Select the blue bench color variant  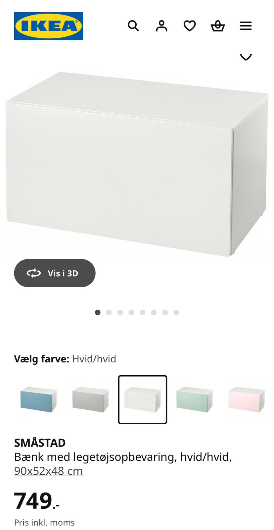click(x=38, y=399)
